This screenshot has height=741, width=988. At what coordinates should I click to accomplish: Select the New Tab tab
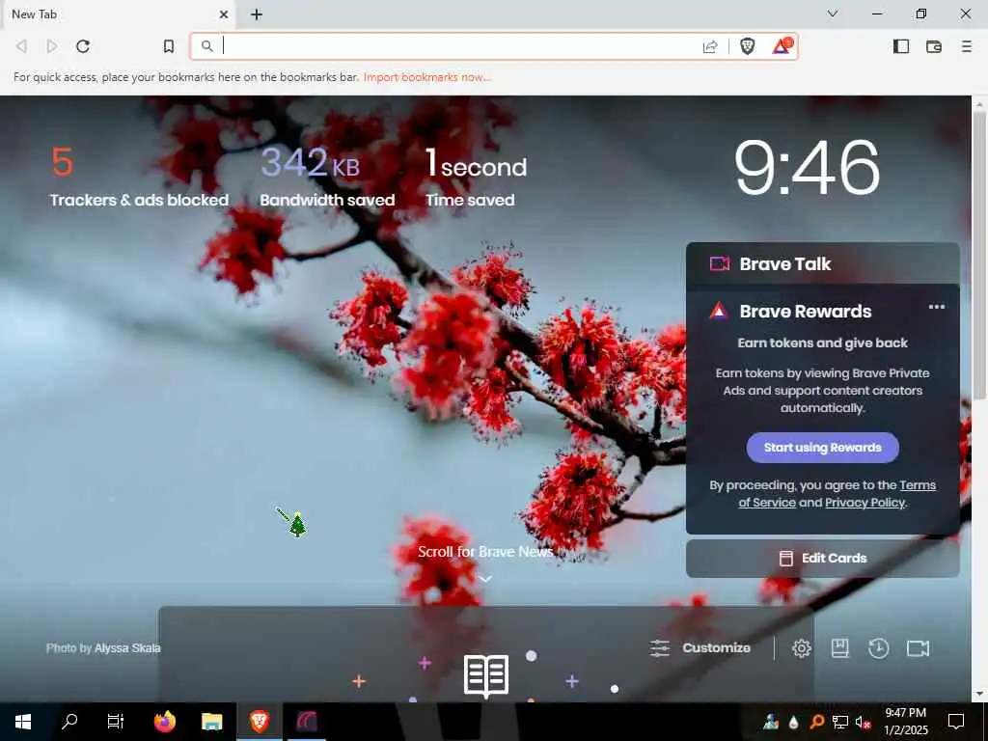tap(117, 14)
